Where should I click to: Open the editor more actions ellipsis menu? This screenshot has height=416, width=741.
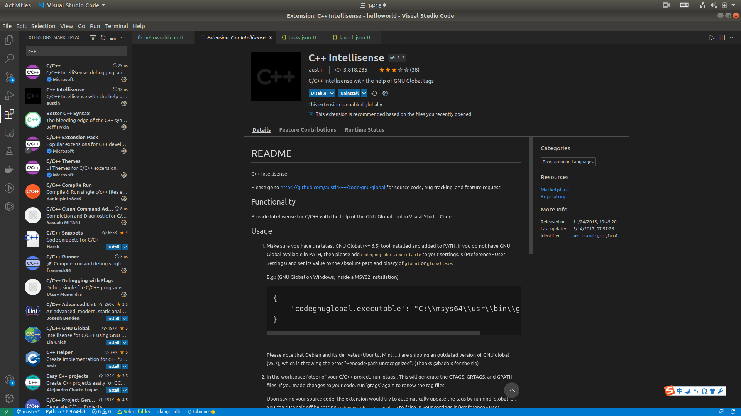pyautogui.click(x=733, y=37)
